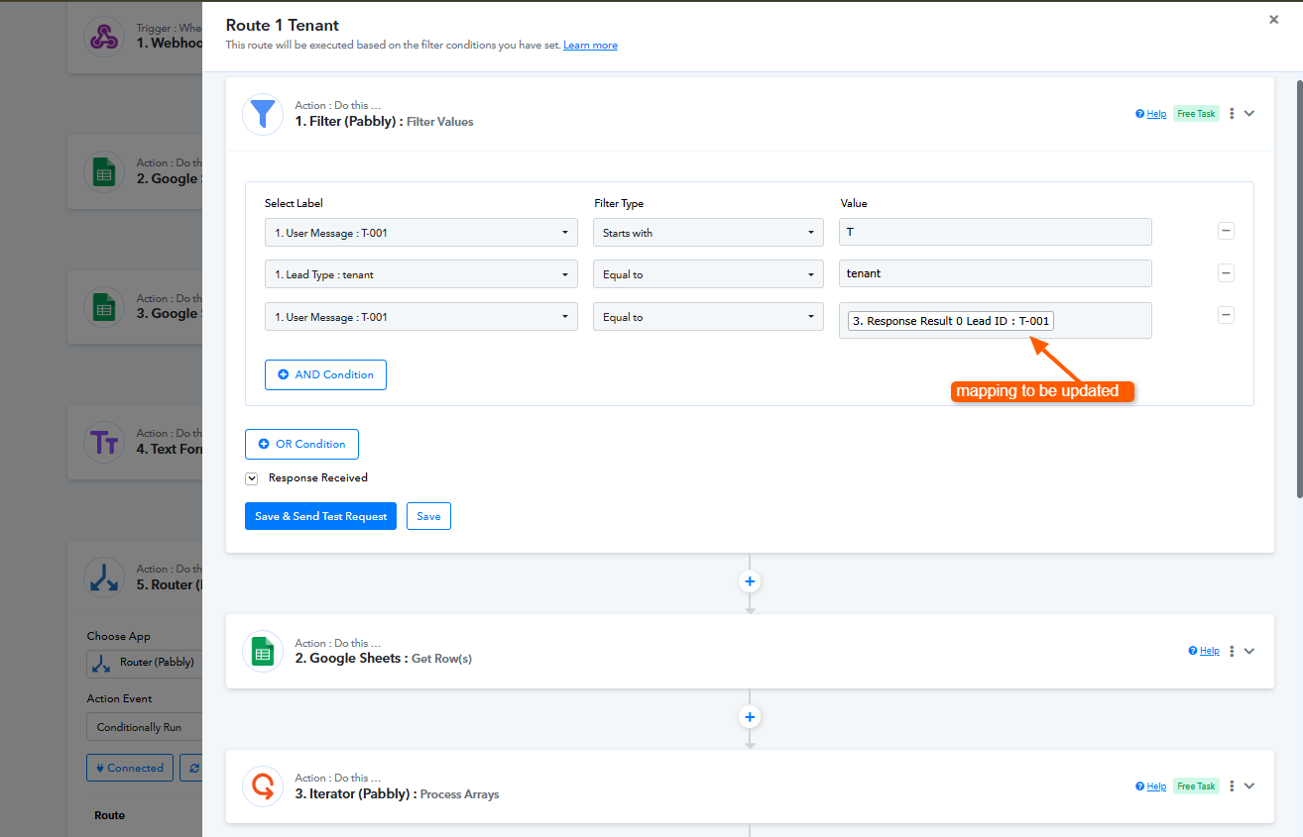Click the Value field with Response Result Lead ID

996,321
